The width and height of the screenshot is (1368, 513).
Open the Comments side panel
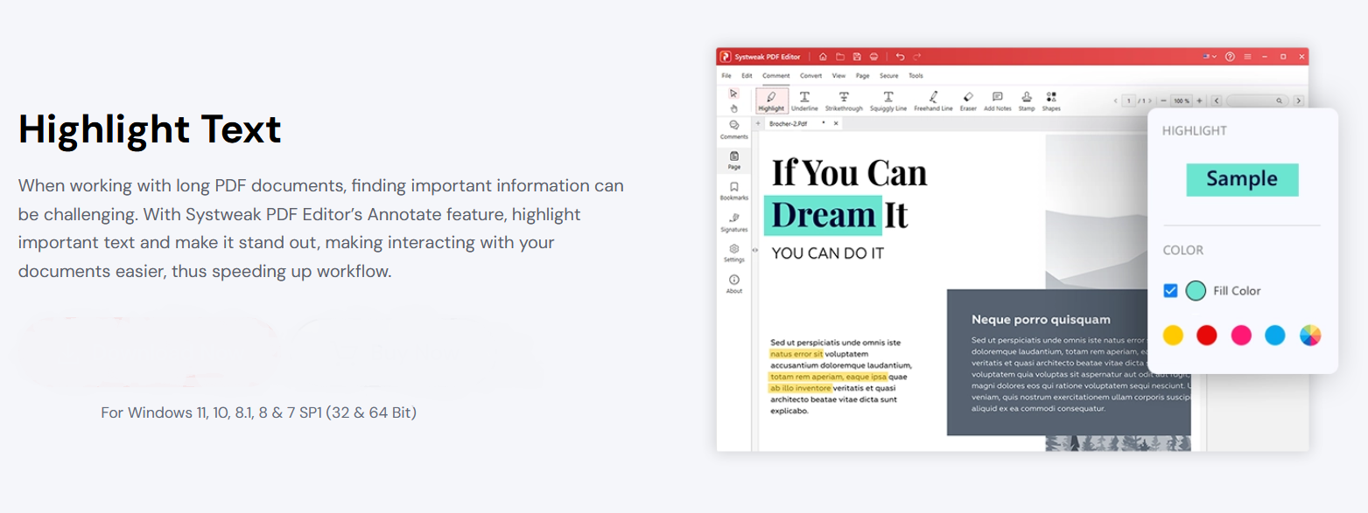point(733,130)
